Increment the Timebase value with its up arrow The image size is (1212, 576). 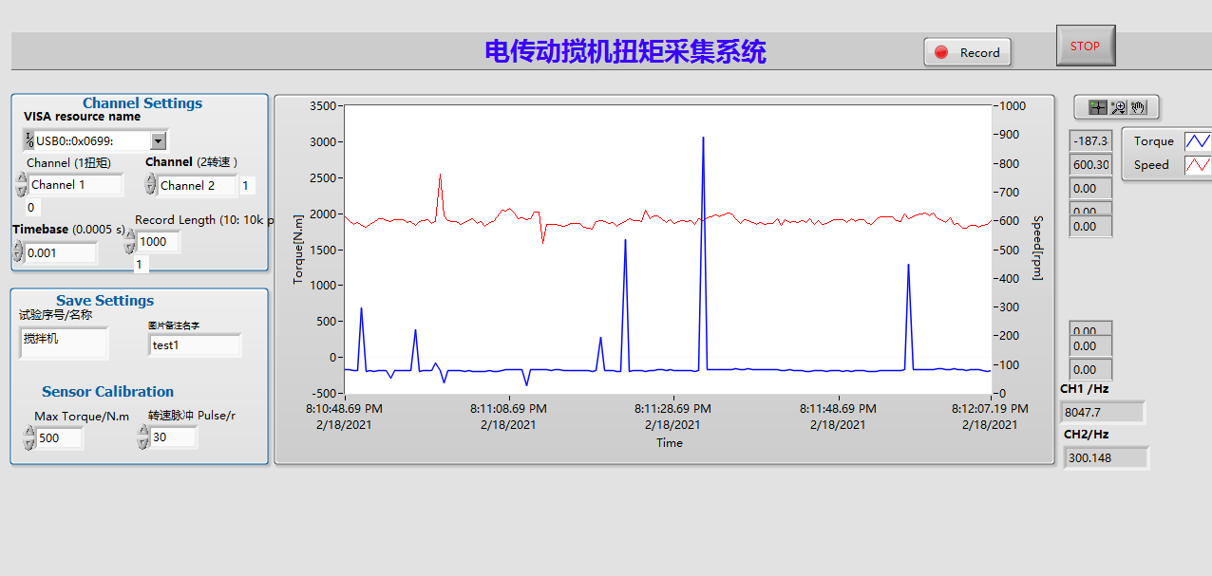tap(19, 245)
